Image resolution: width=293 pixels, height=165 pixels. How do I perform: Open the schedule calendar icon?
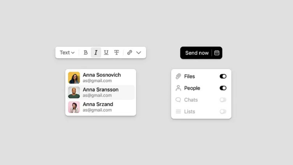[217, 53]
